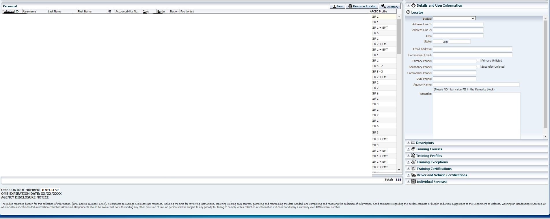Expand the Training Courses section arrow
The width and height of the screenshot is (550, 219).
point(408,149)
